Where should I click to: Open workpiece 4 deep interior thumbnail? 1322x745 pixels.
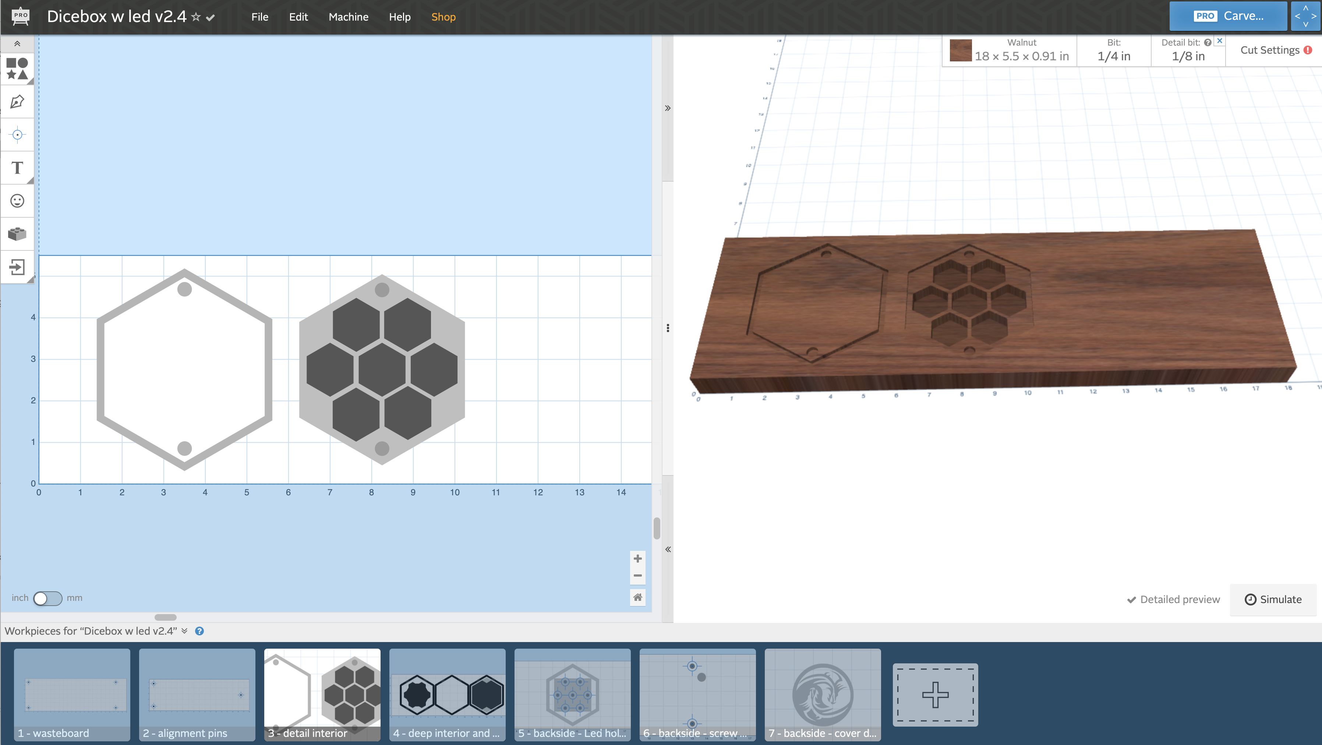click(x=447, y=694)
